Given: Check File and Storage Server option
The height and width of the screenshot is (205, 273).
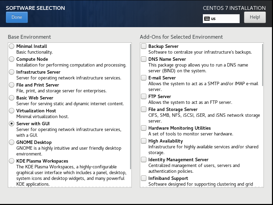Looking at the screenshot, I should (x=144, y=109).
